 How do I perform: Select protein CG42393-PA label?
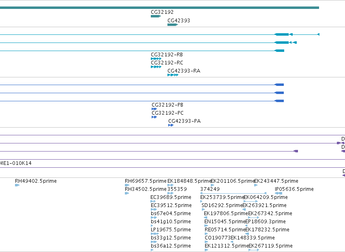(x=184, y=121)
